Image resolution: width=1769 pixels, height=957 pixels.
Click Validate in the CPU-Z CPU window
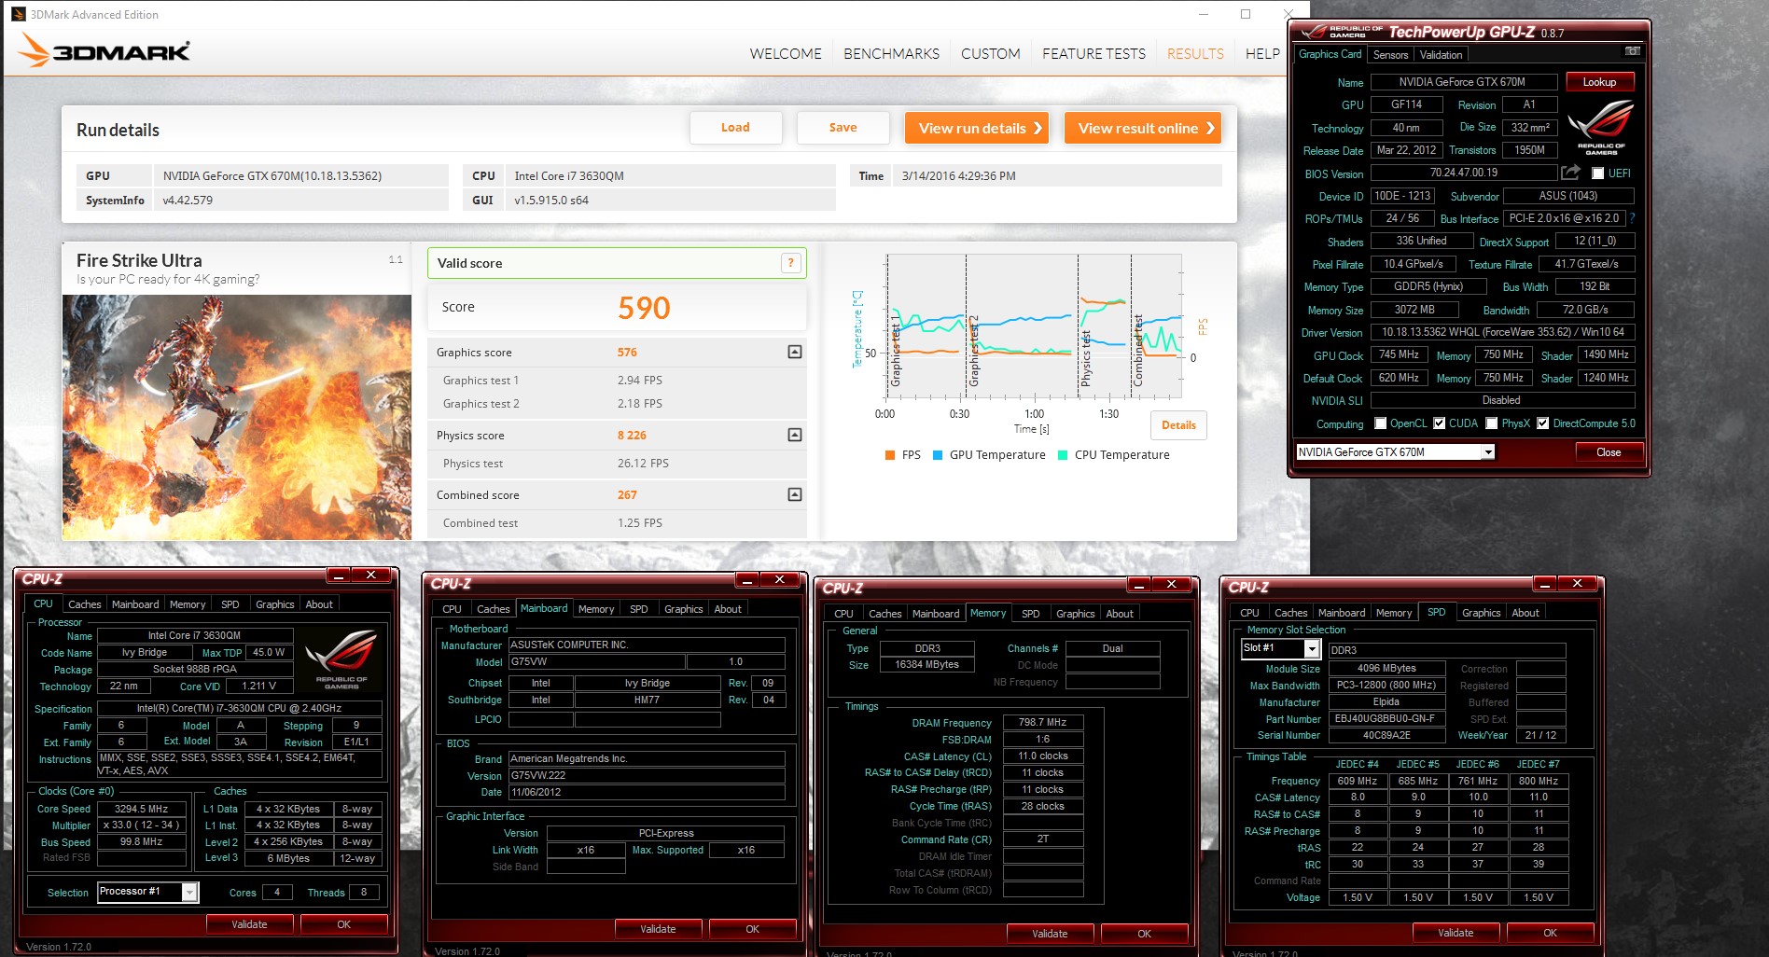249,924
